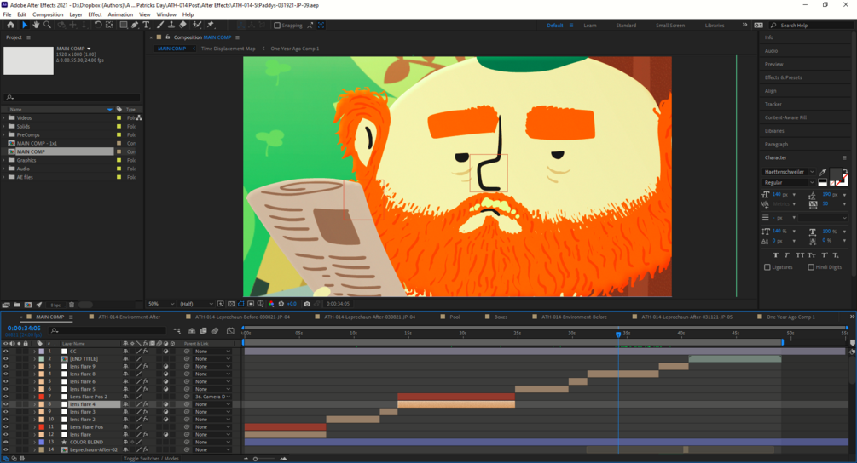This screenshot has height=463, width=857.
Task: Open Show Channel and color management icon
Action: pyautogui.click(x=272, y=304)
